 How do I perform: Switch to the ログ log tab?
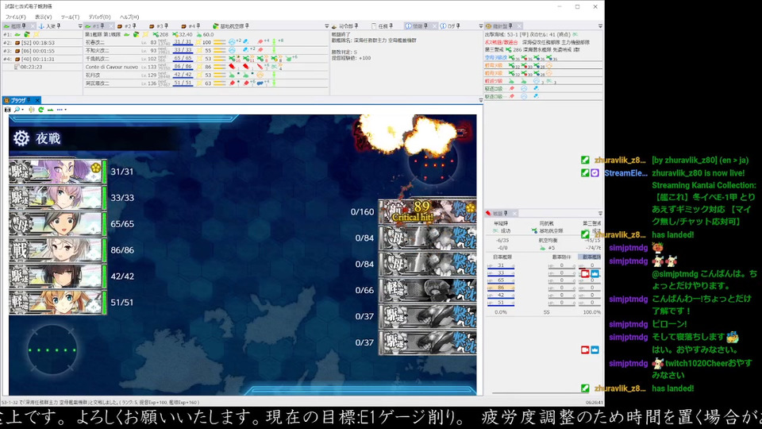point(451,26)
